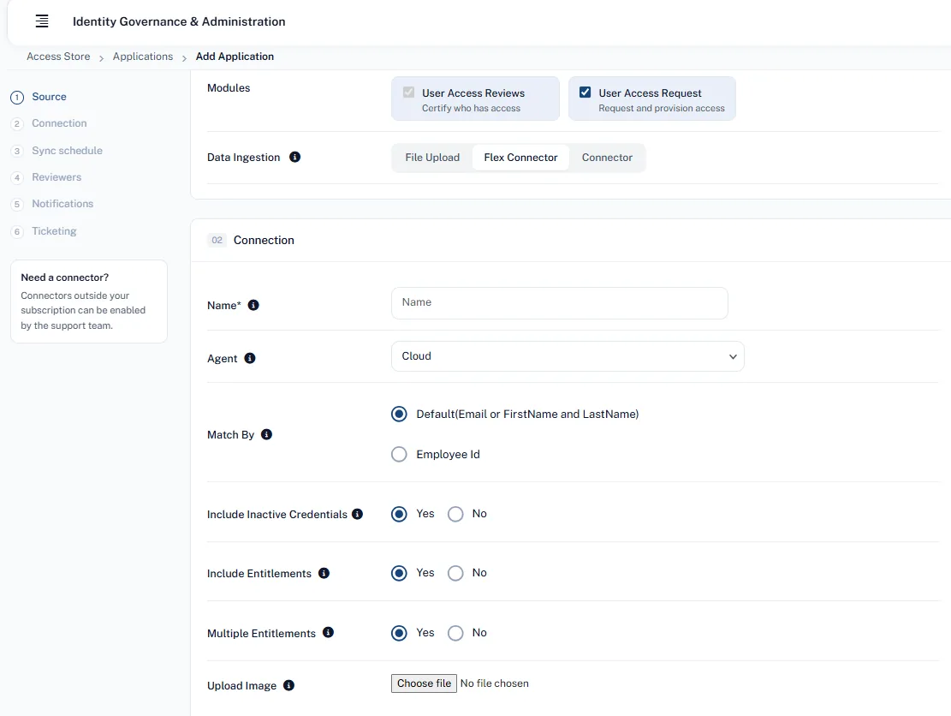Click info icon for Multiple Entitlements
The image size is (951, 716).
328,632
